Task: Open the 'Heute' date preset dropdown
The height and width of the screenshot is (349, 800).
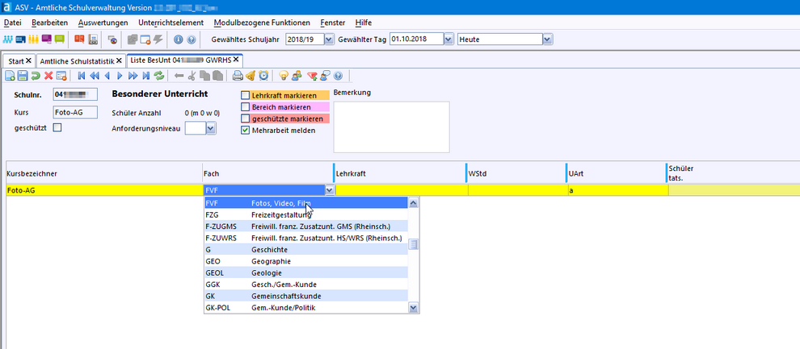Action: 547,39
